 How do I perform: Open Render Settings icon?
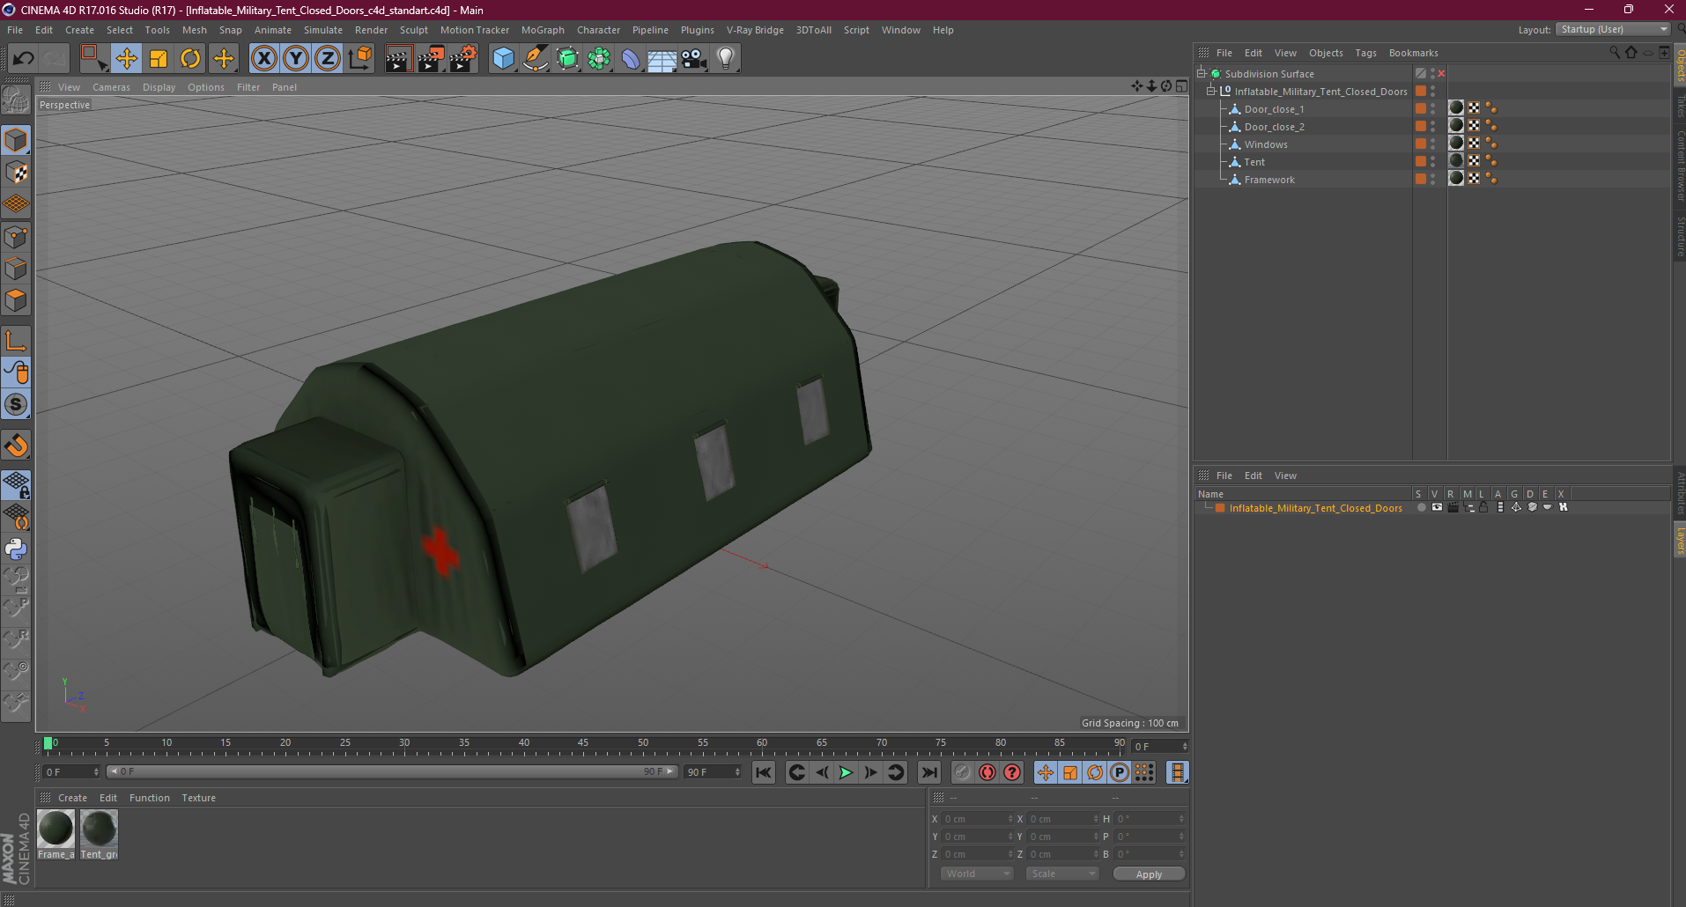463,59
